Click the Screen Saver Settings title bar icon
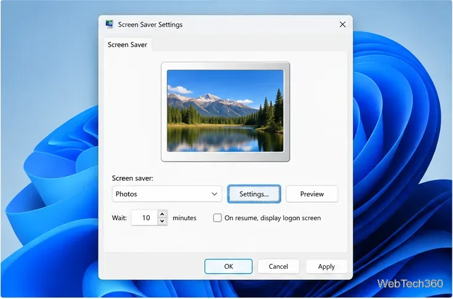 click(109, 24)
